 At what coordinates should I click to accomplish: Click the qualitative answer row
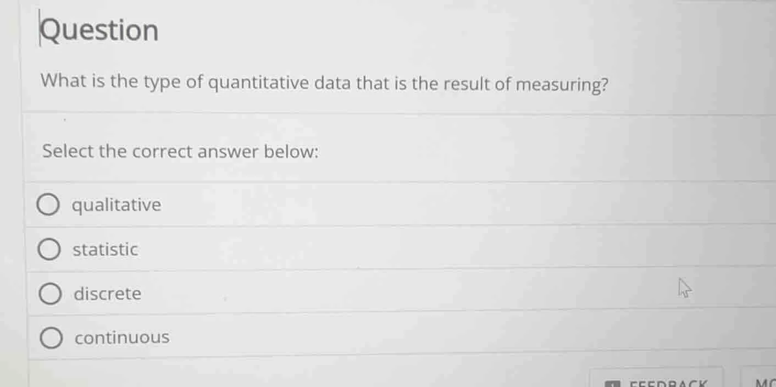click(x=385, y=204)
